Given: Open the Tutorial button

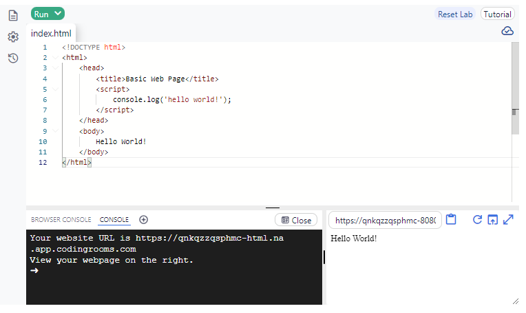Looking at the screenshot, I should click(497, 14).
